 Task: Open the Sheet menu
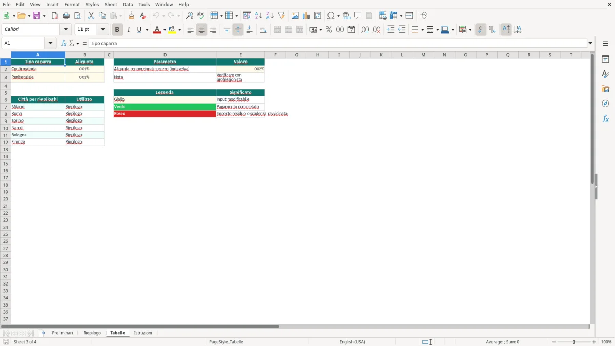[x=111, y=4]
